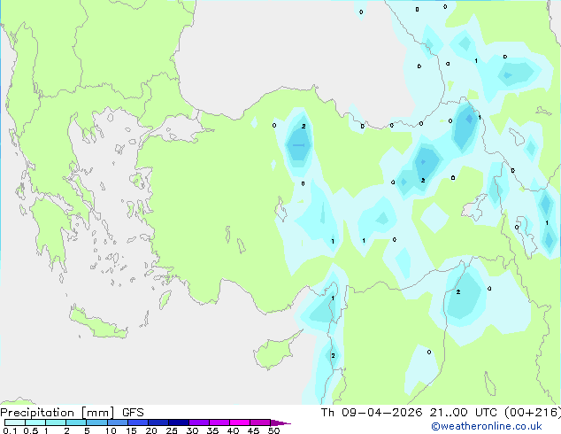Click the 35–40 mm violet legend swatch
This screenshot has height=434, width=561.
pos(219,422)
